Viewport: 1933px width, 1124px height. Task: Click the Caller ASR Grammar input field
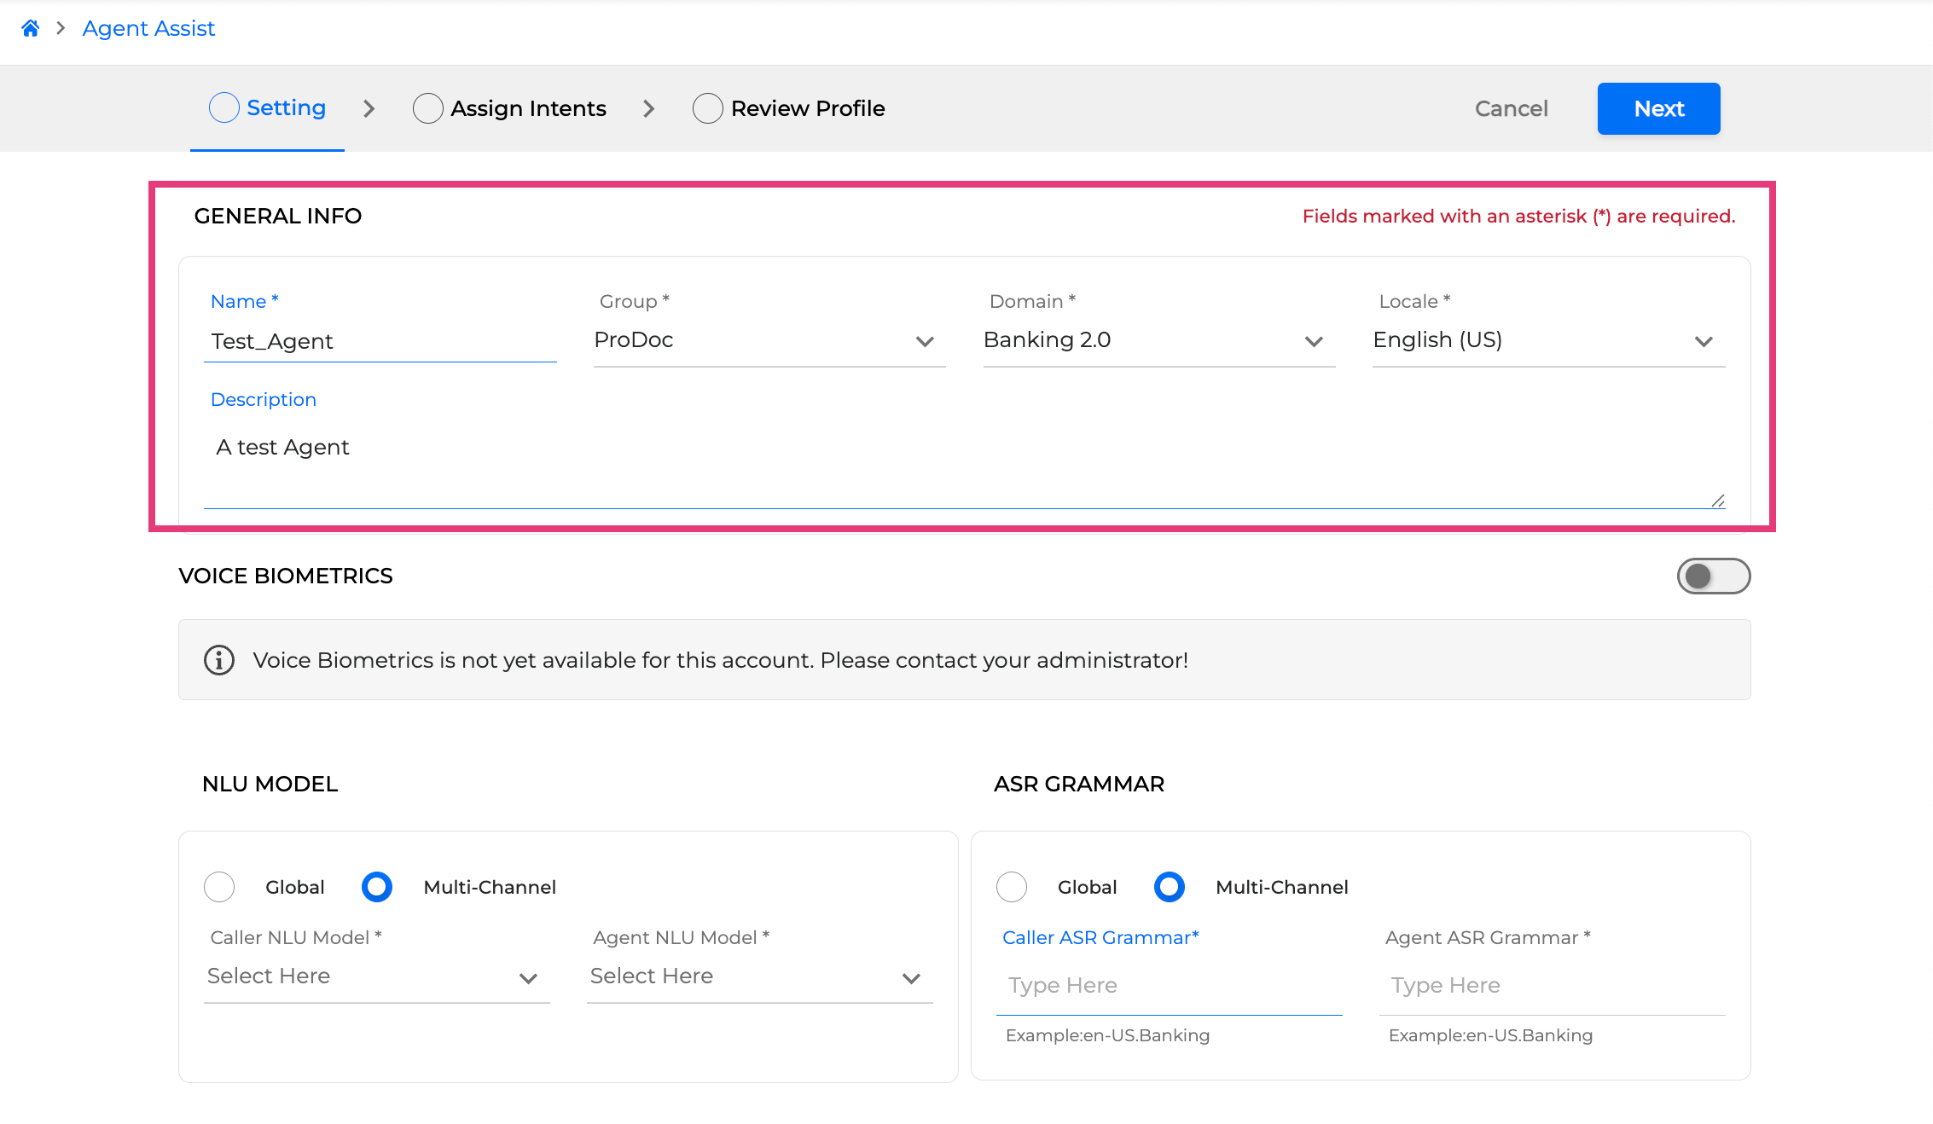tap(1169, 986)
